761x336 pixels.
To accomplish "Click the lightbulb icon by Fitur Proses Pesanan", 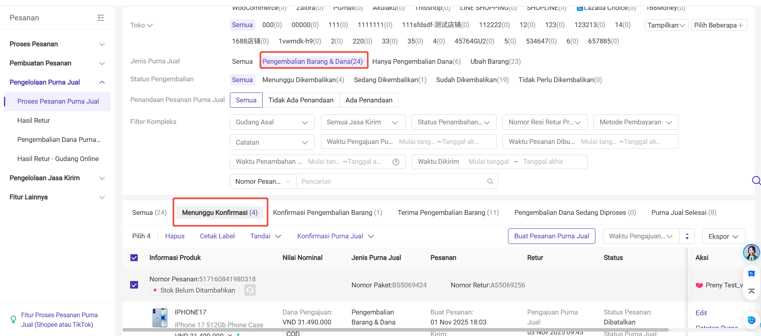I will 13,320.
